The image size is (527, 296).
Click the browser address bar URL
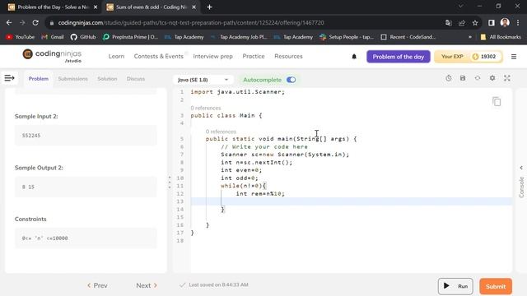click(x=191, y=23)
